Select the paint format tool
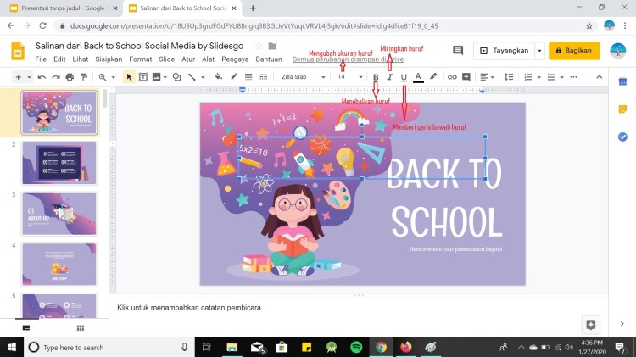636x357 pixels. tap(83, 77)
